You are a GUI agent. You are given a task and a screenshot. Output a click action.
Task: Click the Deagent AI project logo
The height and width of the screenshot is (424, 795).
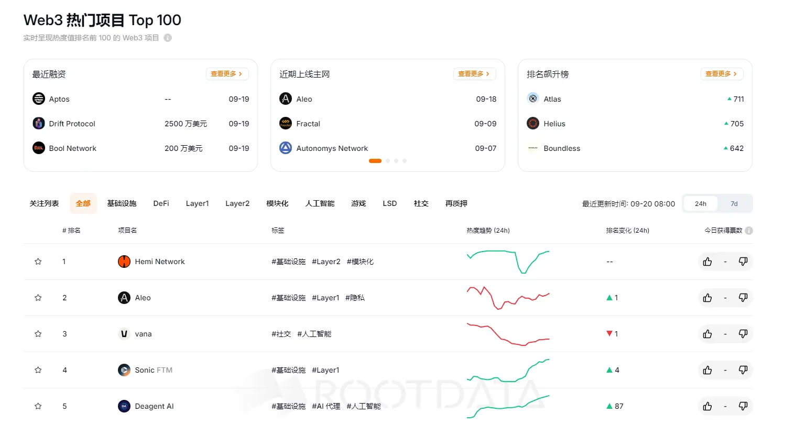point(124,406)
